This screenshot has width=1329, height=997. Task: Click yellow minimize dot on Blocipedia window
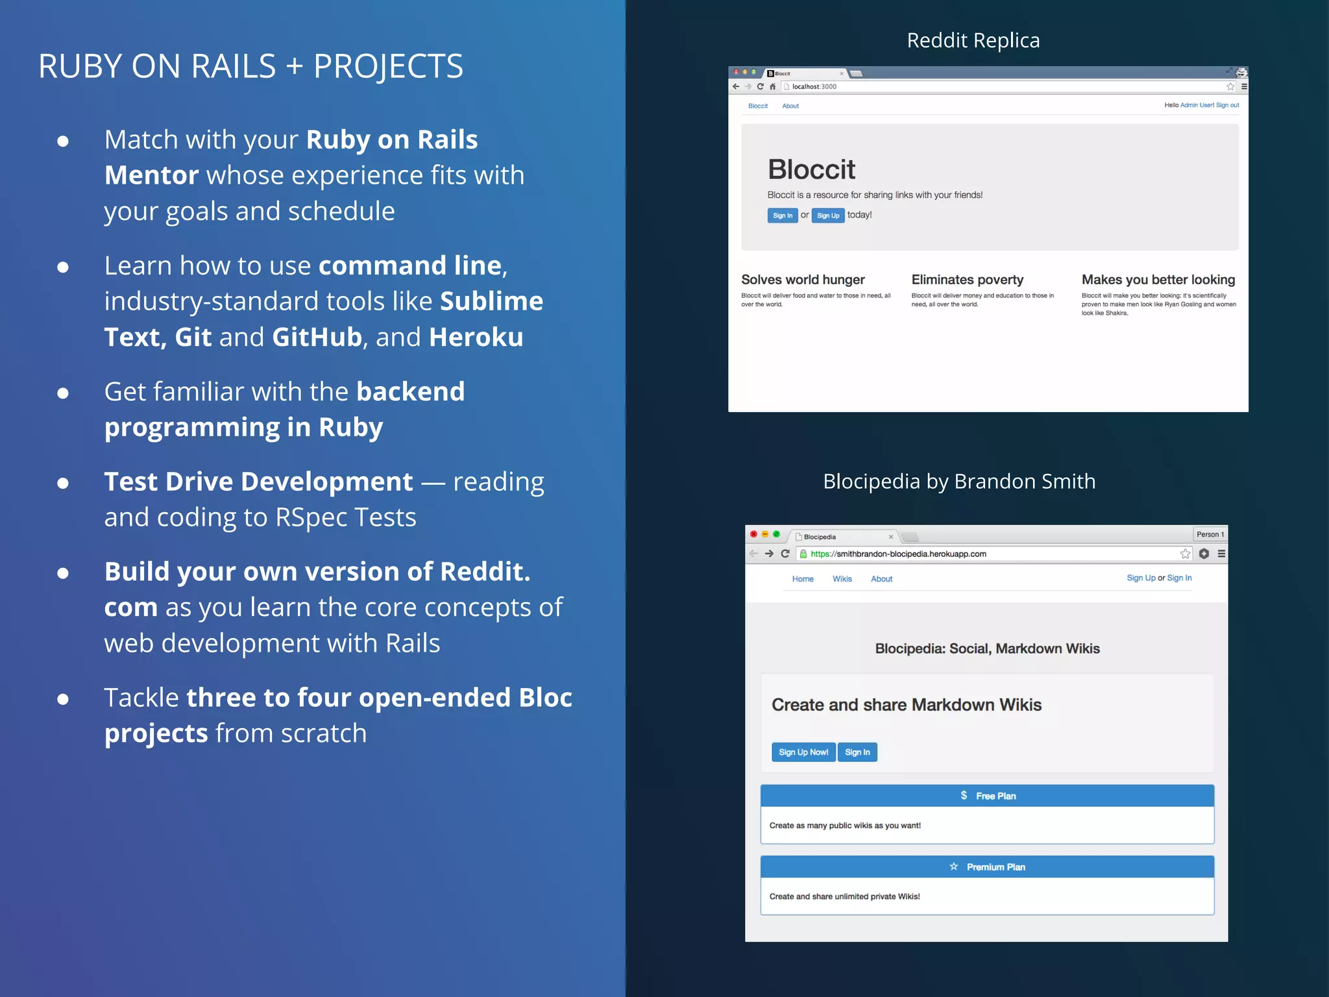click(765, 534)
